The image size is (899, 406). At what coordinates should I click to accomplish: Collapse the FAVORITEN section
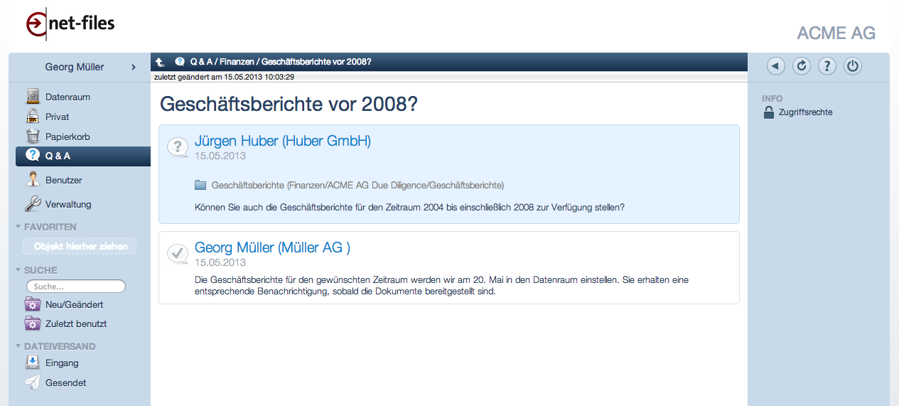(x=18, y=227)
